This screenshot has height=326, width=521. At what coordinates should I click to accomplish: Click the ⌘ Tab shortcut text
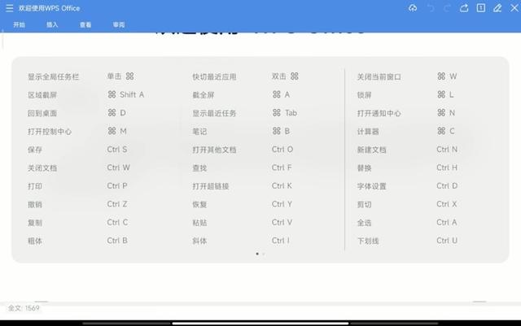(x=285, y=113)
